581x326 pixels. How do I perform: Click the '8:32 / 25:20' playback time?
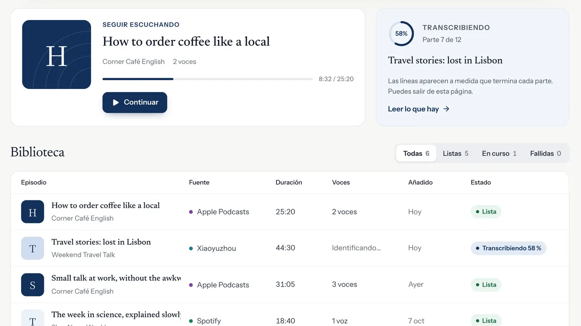[x=336, y=79]
